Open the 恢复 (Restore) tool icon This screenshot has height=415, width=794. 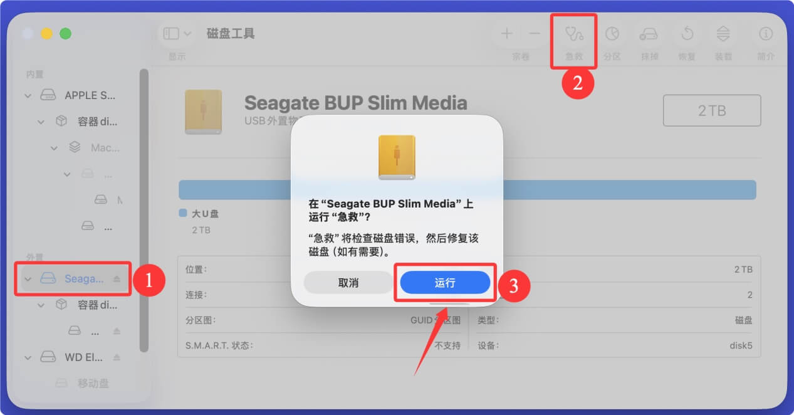(x=686, y=33)
